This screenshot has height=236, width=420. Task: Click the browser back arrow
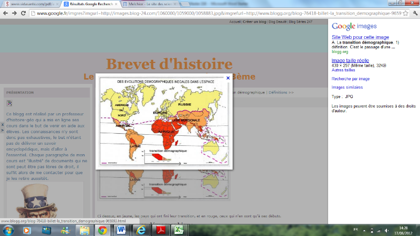5,12
